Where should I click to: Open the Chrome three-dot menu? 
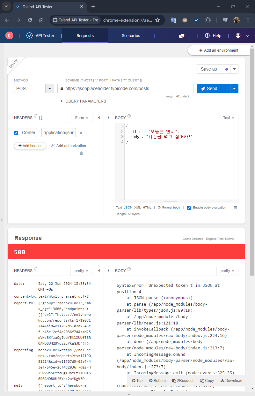248,20
